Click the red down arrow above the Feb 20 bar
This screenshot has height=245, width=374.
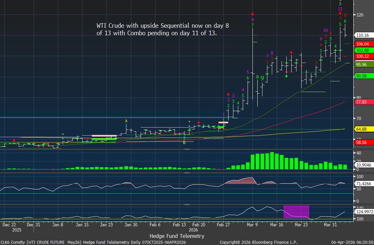click(x=198, y=122)
